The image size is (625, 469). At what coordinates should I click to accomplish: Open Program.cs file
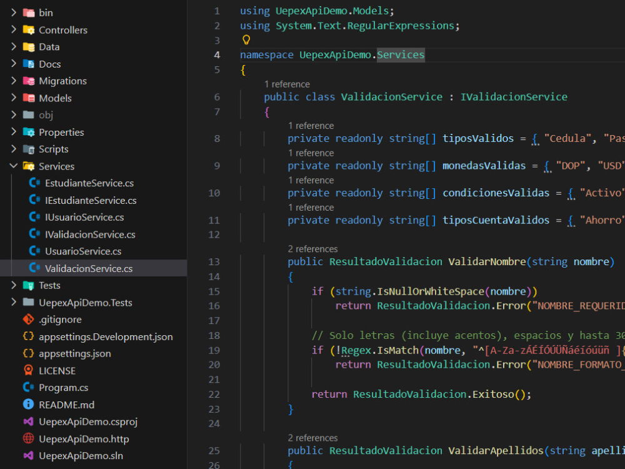click(63, 388)
